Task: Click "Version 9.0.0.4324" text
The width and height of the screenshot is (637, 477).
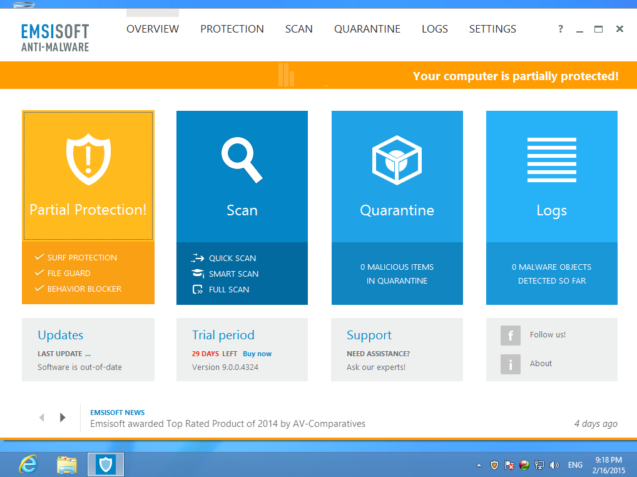Action: point(225,367)
